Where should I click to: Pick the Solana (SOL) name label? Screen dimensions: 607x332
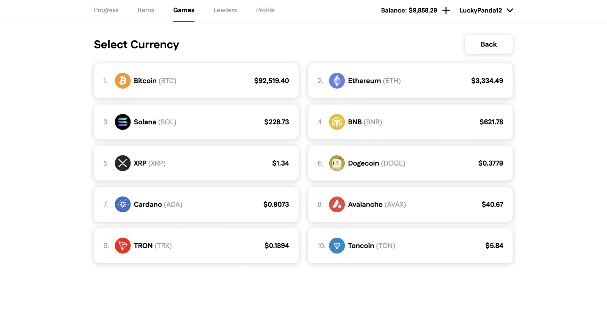tap(155, 122)
